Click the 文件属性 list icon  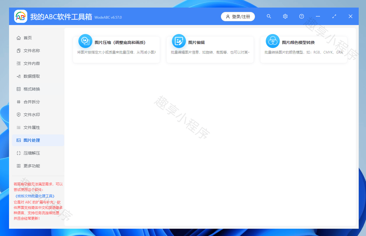click(19, 127)
